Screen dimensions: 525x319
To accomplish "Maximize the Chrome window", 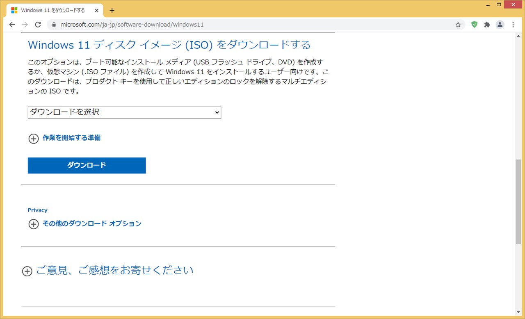I will point(499,5).
